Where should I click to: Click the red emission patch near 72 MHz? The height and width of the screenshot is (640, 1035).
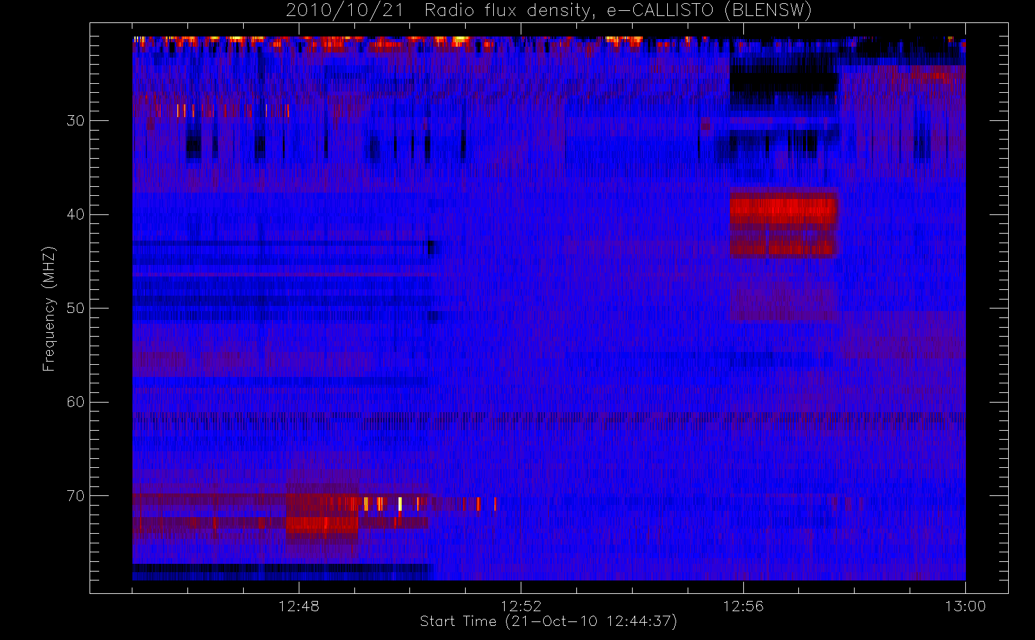coord(322,525)
